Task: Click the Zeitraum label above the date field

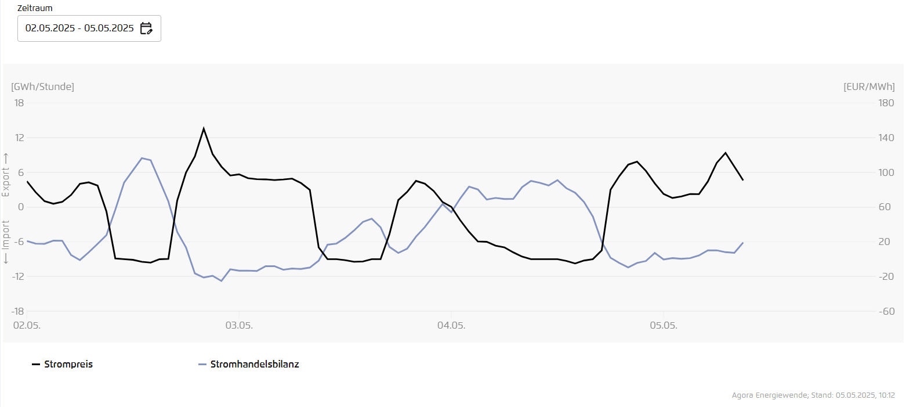Action: [35, 8]
